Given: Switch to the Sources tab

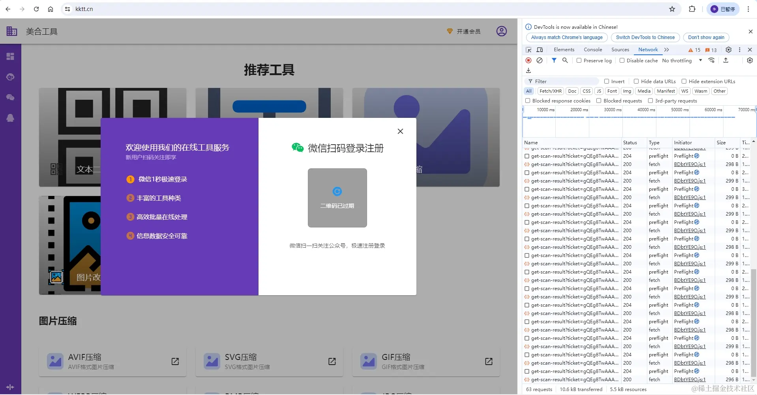Looking at the screenshot, I should pyautogui.click(x=620, y=50).
